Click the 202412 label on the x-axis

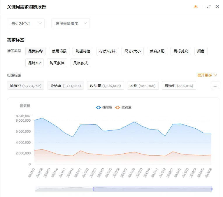(70, 173)
